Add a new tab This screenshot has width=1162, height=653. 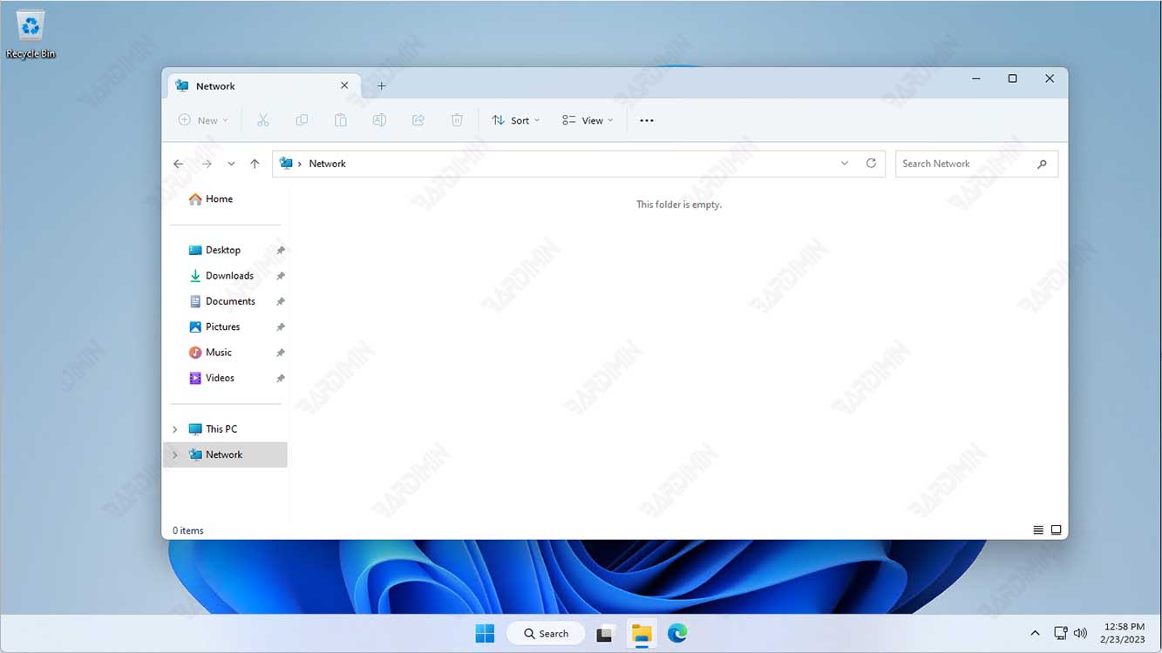[381, 85]
